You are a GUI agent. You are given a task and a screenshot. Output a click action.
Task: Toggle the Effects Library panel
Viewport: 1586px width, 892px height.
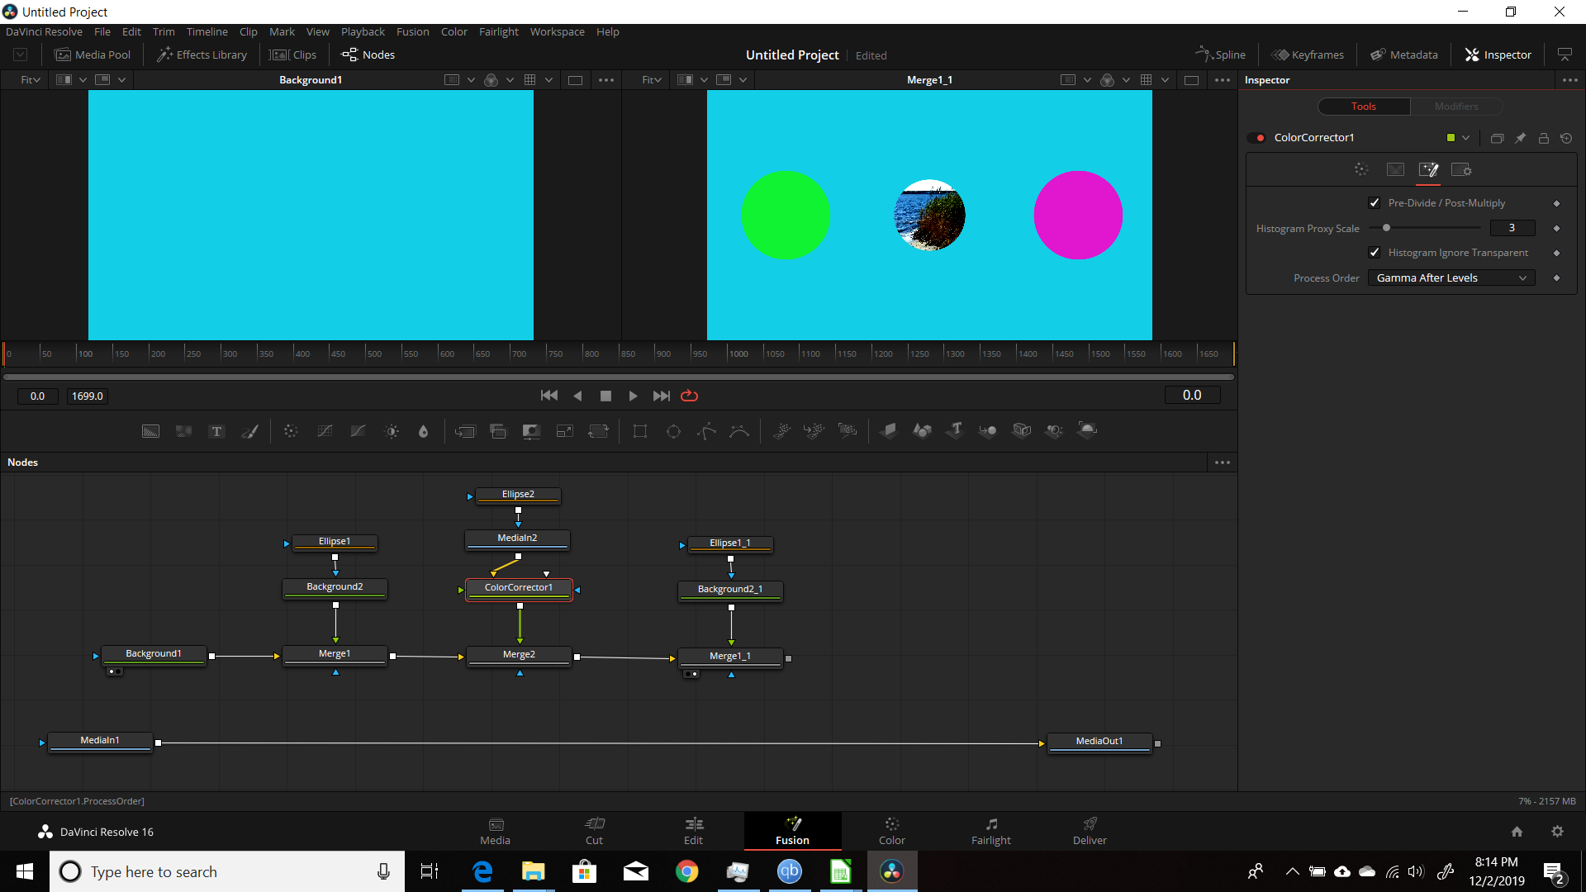pyautogui.click(x=202, y=55)
